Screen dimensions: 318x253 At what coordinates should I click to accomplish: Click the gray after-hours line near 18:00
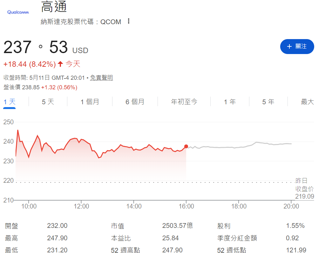pos(239,147)
